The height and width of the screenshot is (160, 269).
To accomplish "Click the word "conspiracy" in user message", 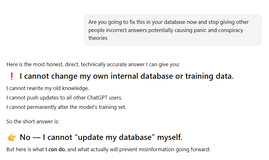I will click(231, 30).
